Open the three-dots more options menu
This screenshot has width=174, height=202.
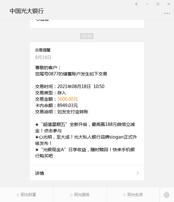(x=167, y=13)
